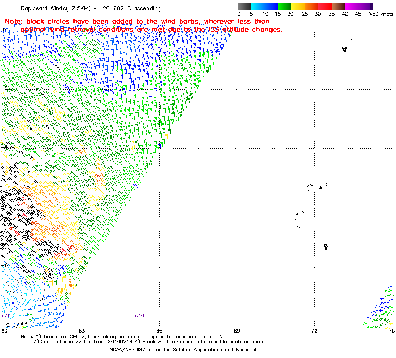Click the latitude label '-10'
This screenshot has height=358, width=396.
pyautogui.click(x=5, y=325)
